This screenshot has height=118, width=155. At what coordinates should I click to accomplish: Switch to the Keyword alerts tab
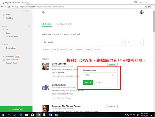64,24
